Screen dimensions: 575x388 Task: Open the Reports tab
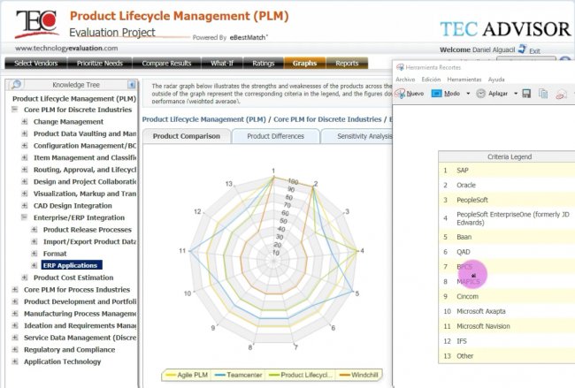347,63
